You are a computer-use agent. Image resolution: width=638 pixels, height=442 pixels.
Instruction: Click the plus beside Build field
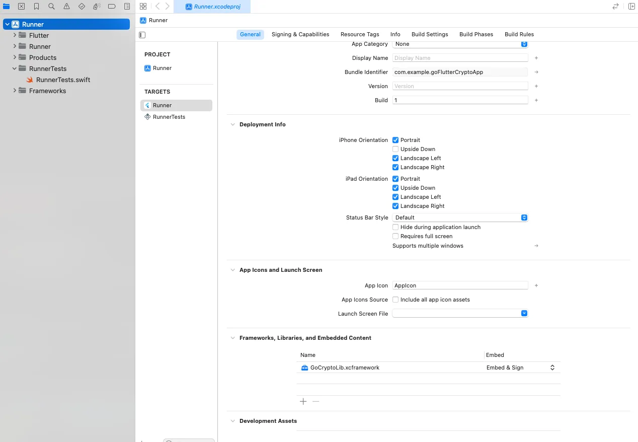536,100
